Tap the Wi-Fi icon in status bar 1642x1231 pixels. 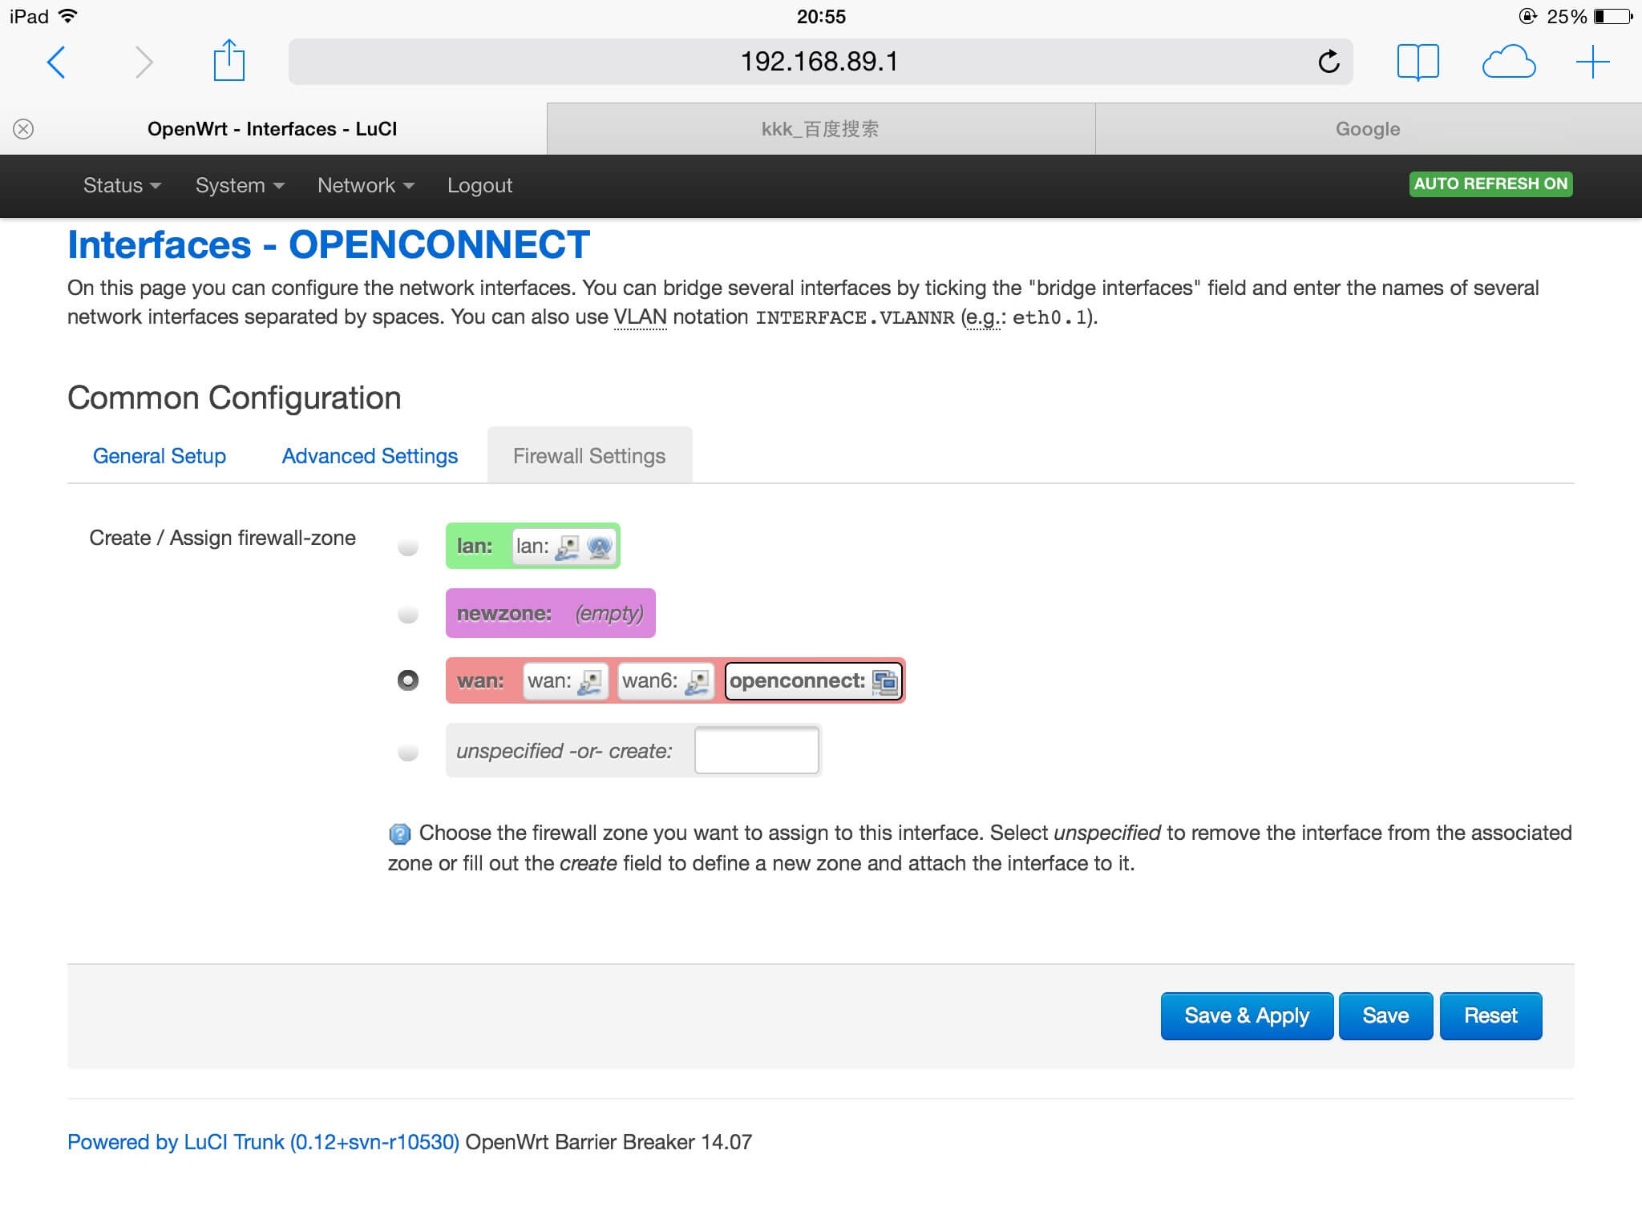pos(69,16)
